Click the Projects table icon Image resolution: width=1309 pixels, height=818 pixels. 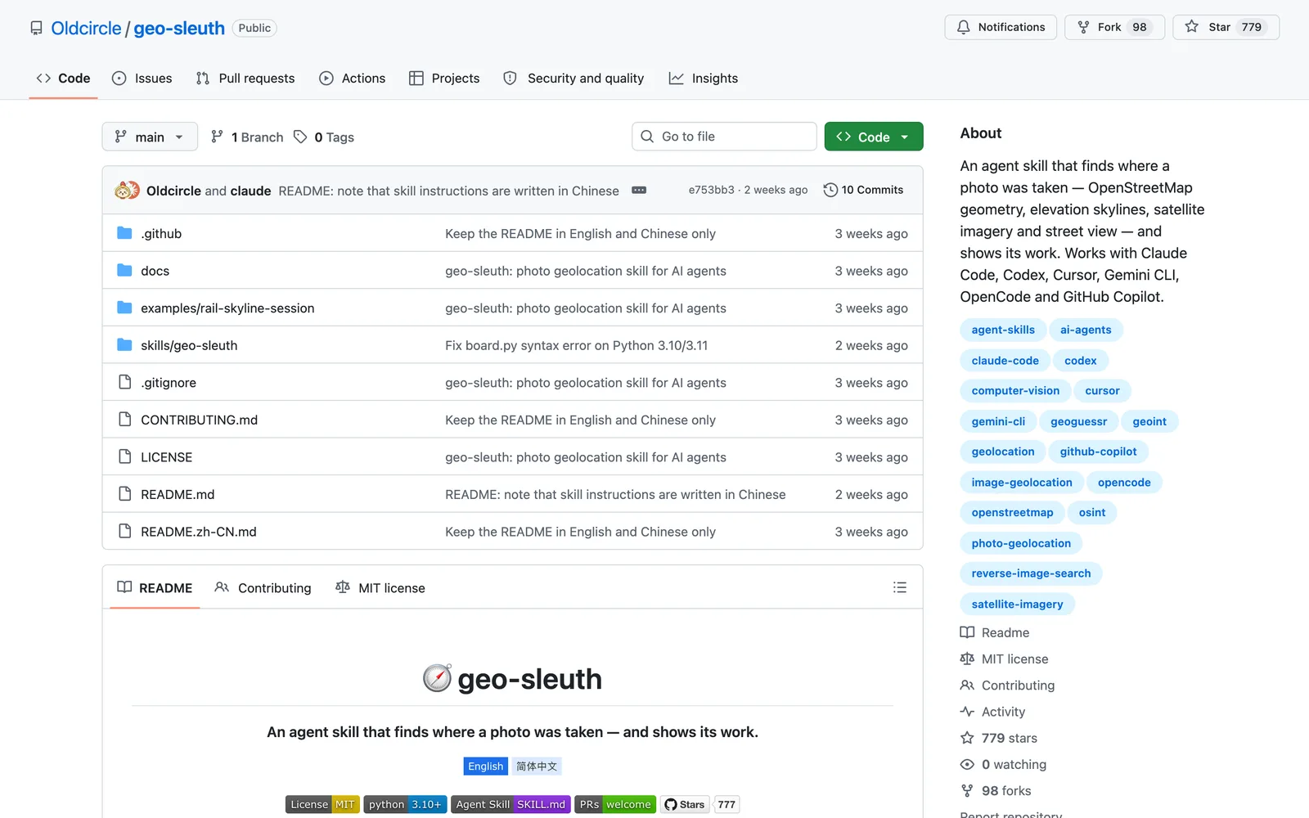point(416,79)
